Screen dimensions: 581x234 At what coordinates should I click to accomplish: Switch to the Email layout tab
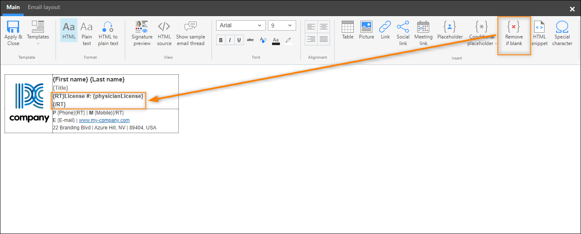pyautogui.click(x=44, y=7)
